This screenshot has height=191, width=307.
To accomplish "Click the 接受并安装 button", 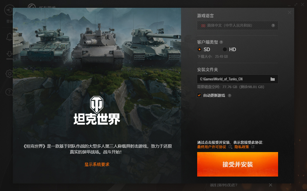I will (237, 164).
